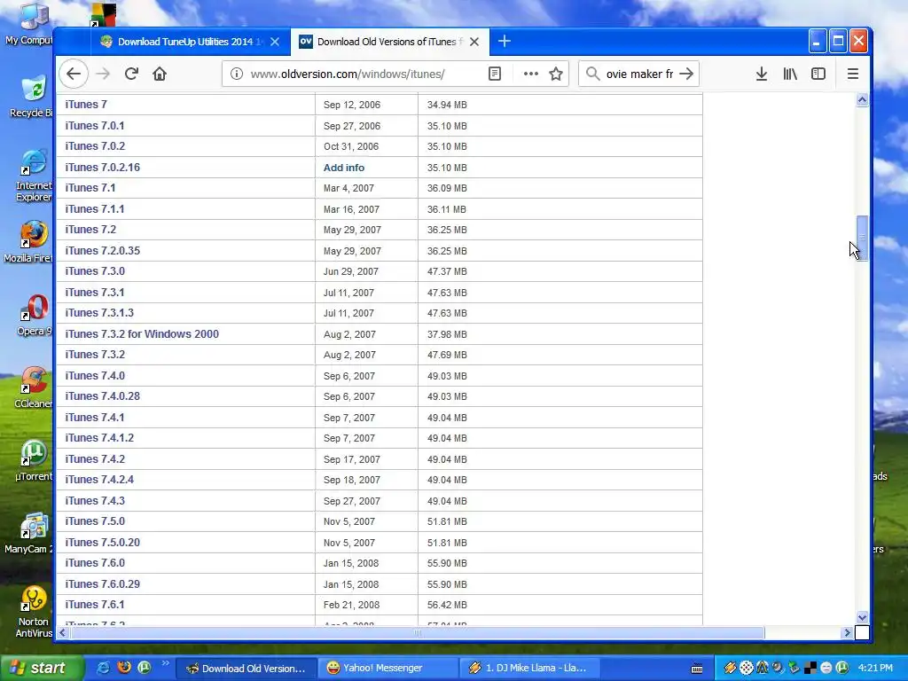Image resolution: width=908 pixels, height=681 pixels.
Task: Open page actions three-dot menu
Action: (x=530, y=74)
